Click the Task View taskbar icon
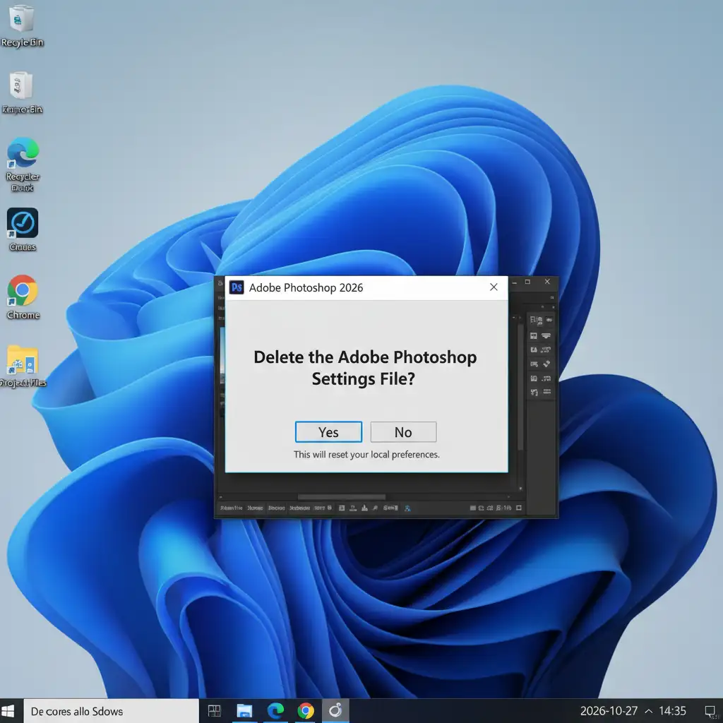The height and width of the screenshot is (723, 723). pyautogui.click(x=215, y=710)
